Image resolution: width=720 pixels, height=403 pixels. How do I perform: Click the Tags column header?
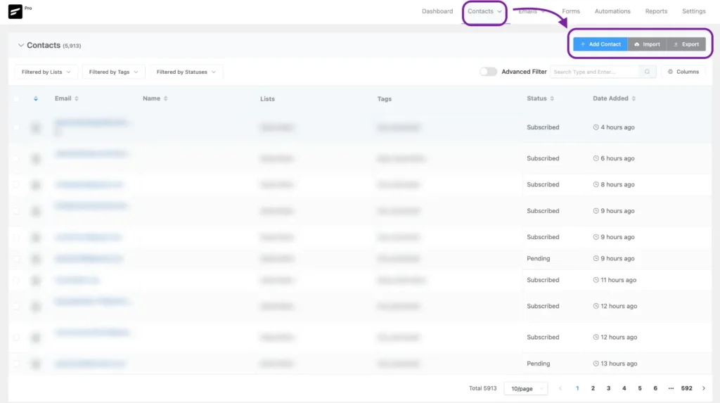(x=385, y=98)
